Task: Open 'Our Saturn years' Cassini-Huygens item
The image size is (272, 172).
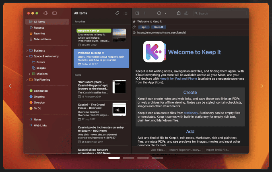Action: coord(101,89)
